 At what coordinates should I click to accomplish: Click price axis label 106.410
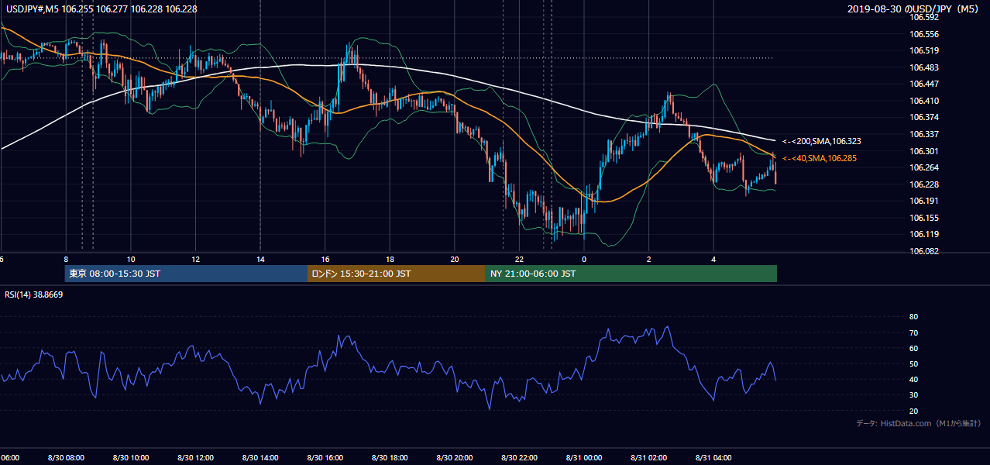pyautogui.click(x=924, y=101)
